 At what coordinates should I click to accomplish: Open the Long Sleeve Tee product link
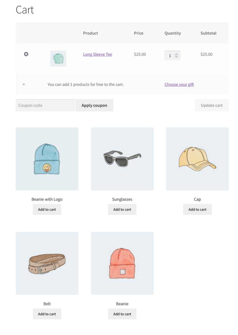(x=98, y=54)
